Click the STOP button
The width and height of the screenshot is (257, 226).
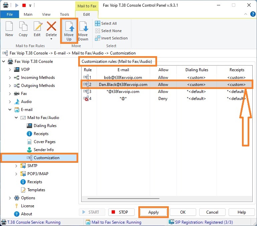click(x=121, y=212)
